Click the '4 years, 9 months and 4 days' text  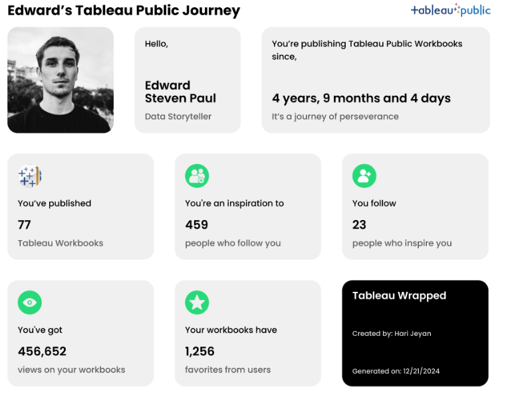pyautogui.click(x=361, y=98)
